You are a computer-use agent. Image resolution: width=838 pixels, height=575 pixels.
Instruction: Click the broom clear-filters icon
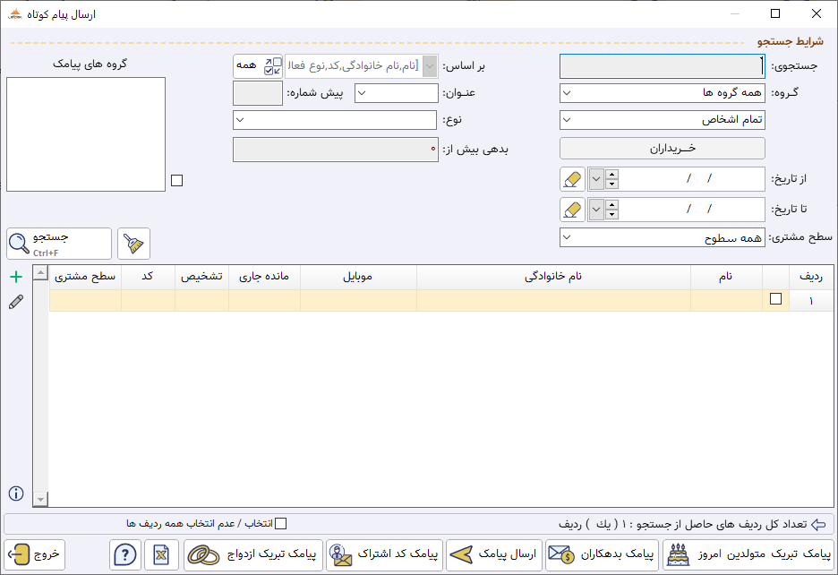(133, 244)
